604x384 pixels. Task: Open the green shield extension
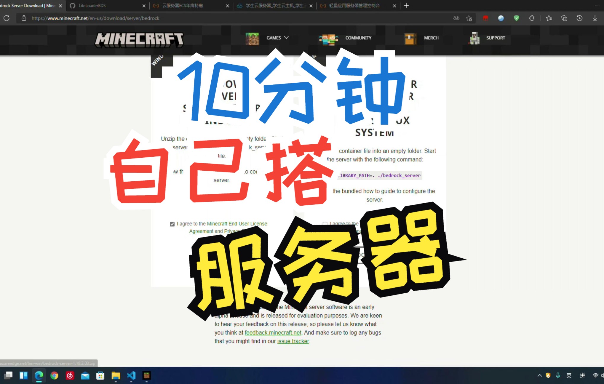click(x=516, y=18)
